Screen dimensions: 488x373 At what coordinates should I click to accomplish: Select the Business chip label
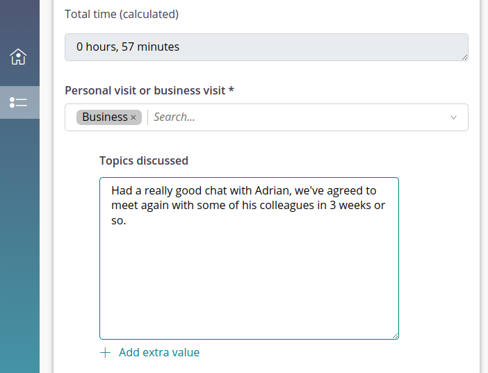click(x=104, y=117)
